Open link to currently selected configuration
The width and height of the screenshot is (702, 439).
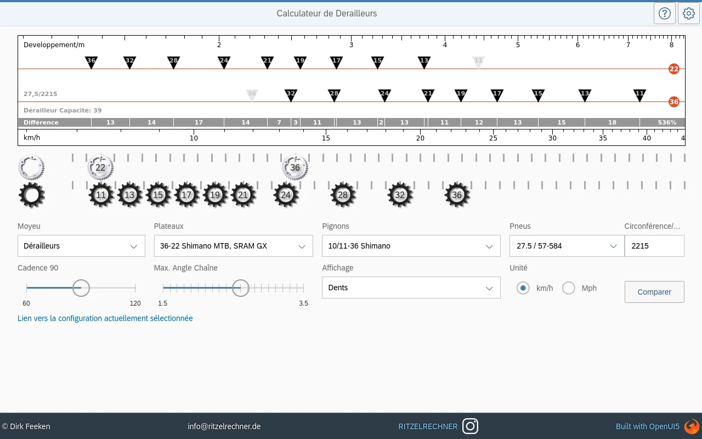point(105,318)
